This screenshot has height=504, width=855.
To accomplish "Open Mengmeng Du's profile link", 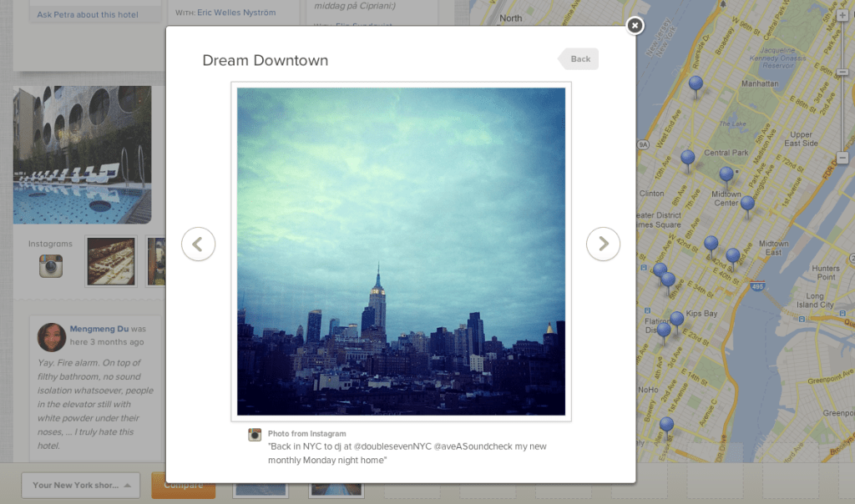I will tap(99, 330).
